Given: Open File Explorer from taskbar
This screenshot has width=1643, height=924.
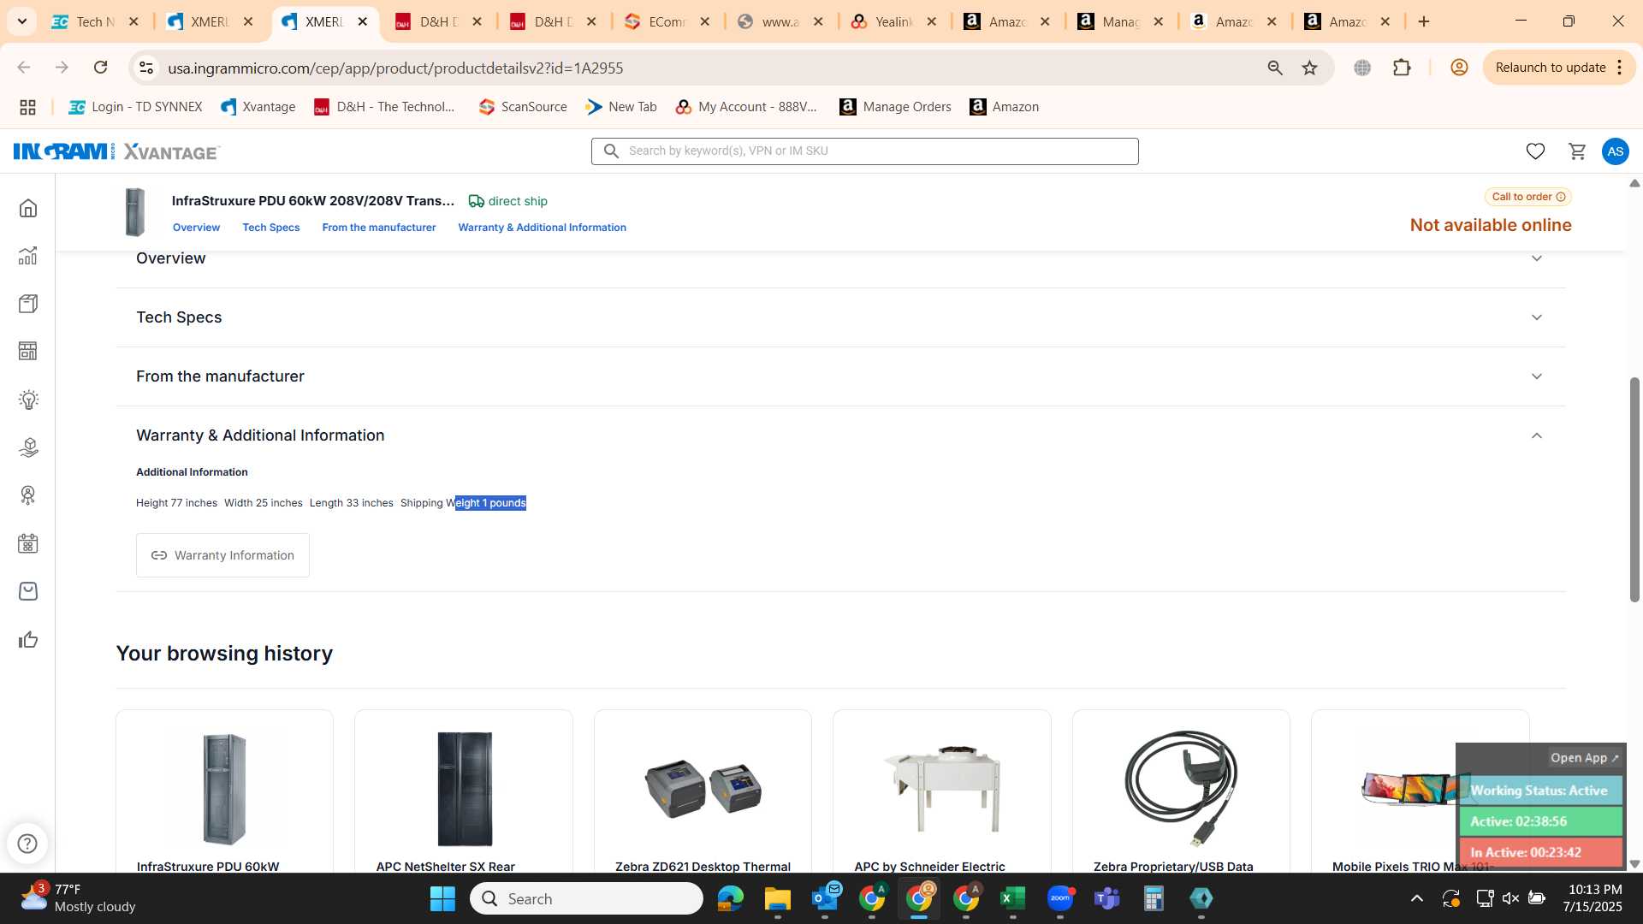Looking at the screenshot, I should click(777, 899).
